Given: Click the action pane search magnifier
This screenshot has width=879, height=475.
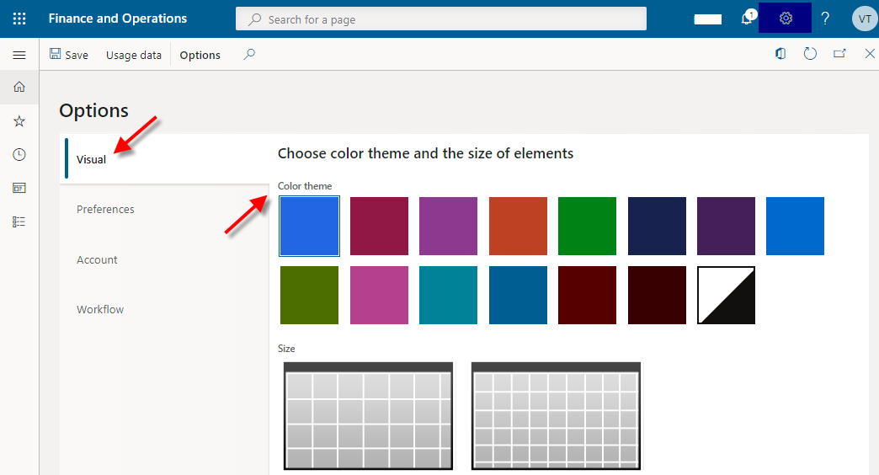Looking at the screenshot, I should pyautogui.click(x=249, y=55).
